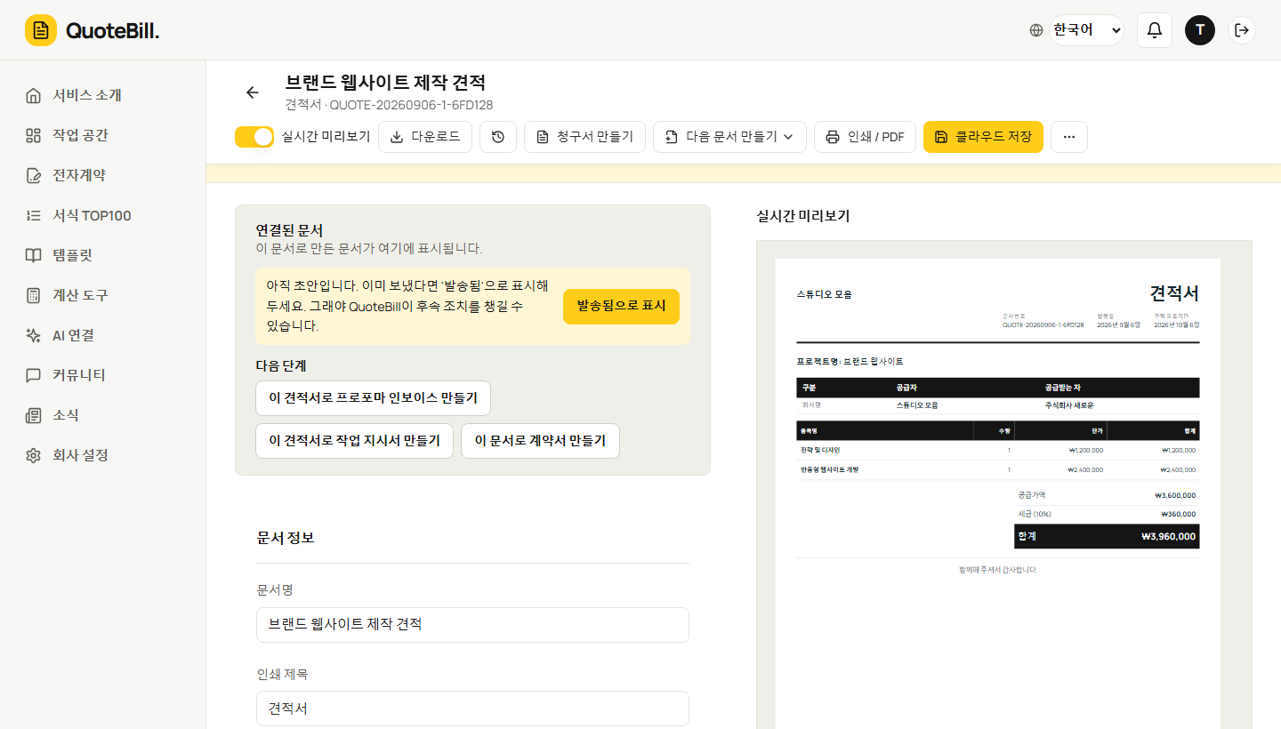Open version history clock icon
1281x729 pixels.
coord(498,137)
